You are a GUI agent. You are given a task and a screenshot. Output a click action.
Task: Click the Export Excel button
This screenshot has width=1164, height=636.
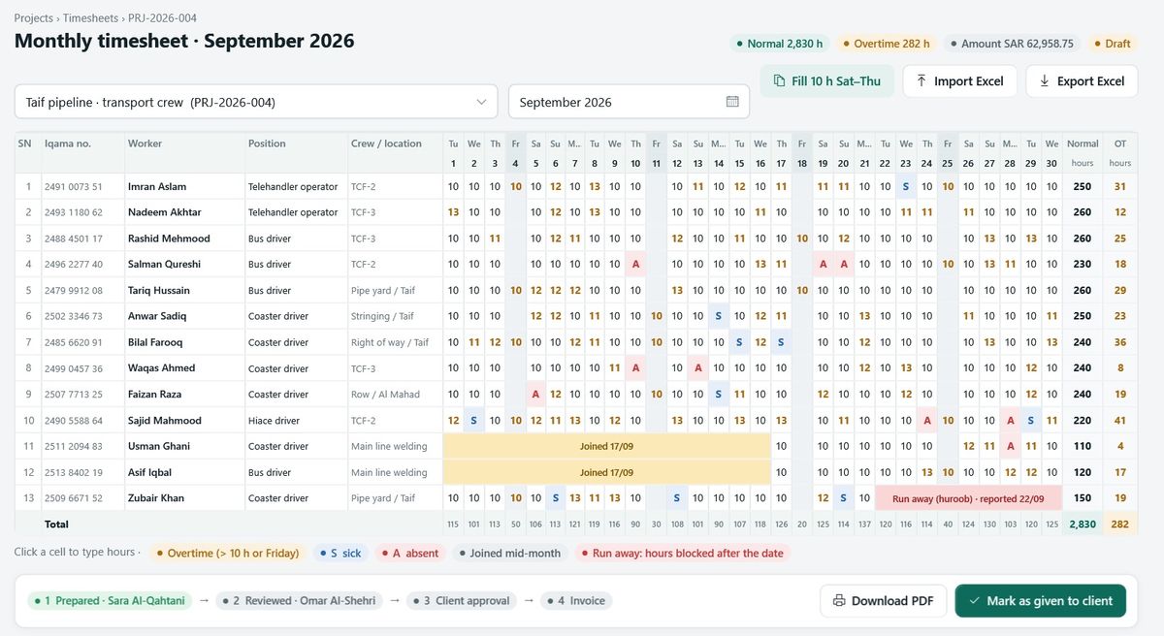click(1082, 81)
